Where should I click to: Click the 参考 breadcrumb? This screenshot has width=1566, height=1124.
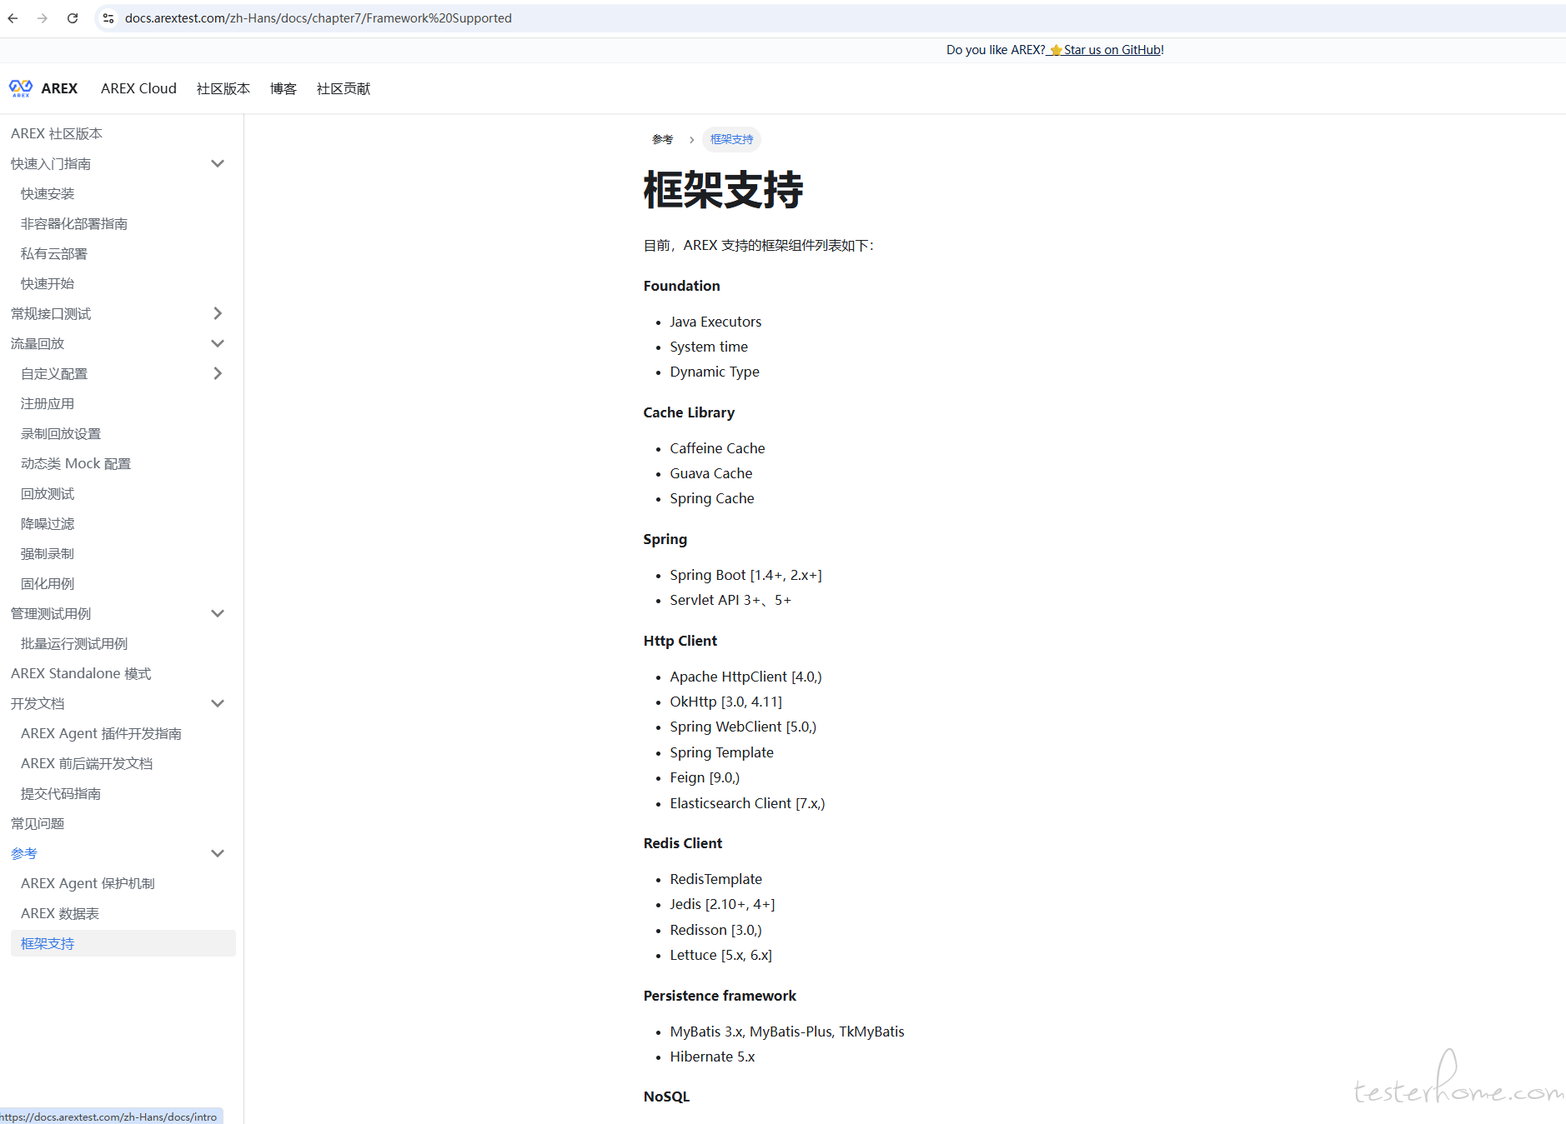662,139
